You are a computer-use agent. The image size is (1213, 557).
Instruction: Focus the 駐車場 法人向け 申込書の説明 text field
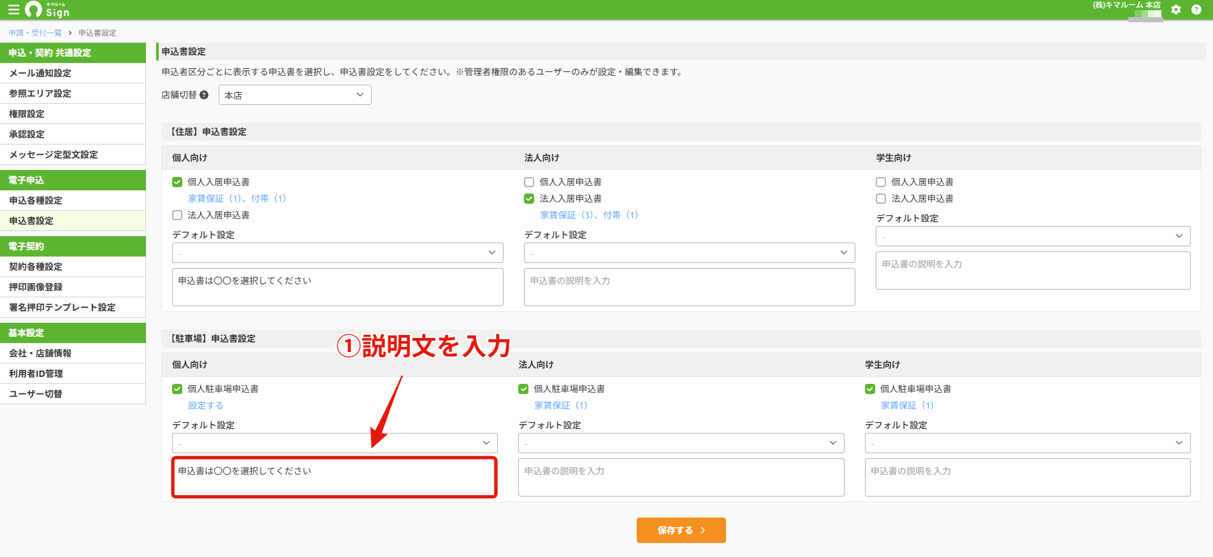[681, 477]
